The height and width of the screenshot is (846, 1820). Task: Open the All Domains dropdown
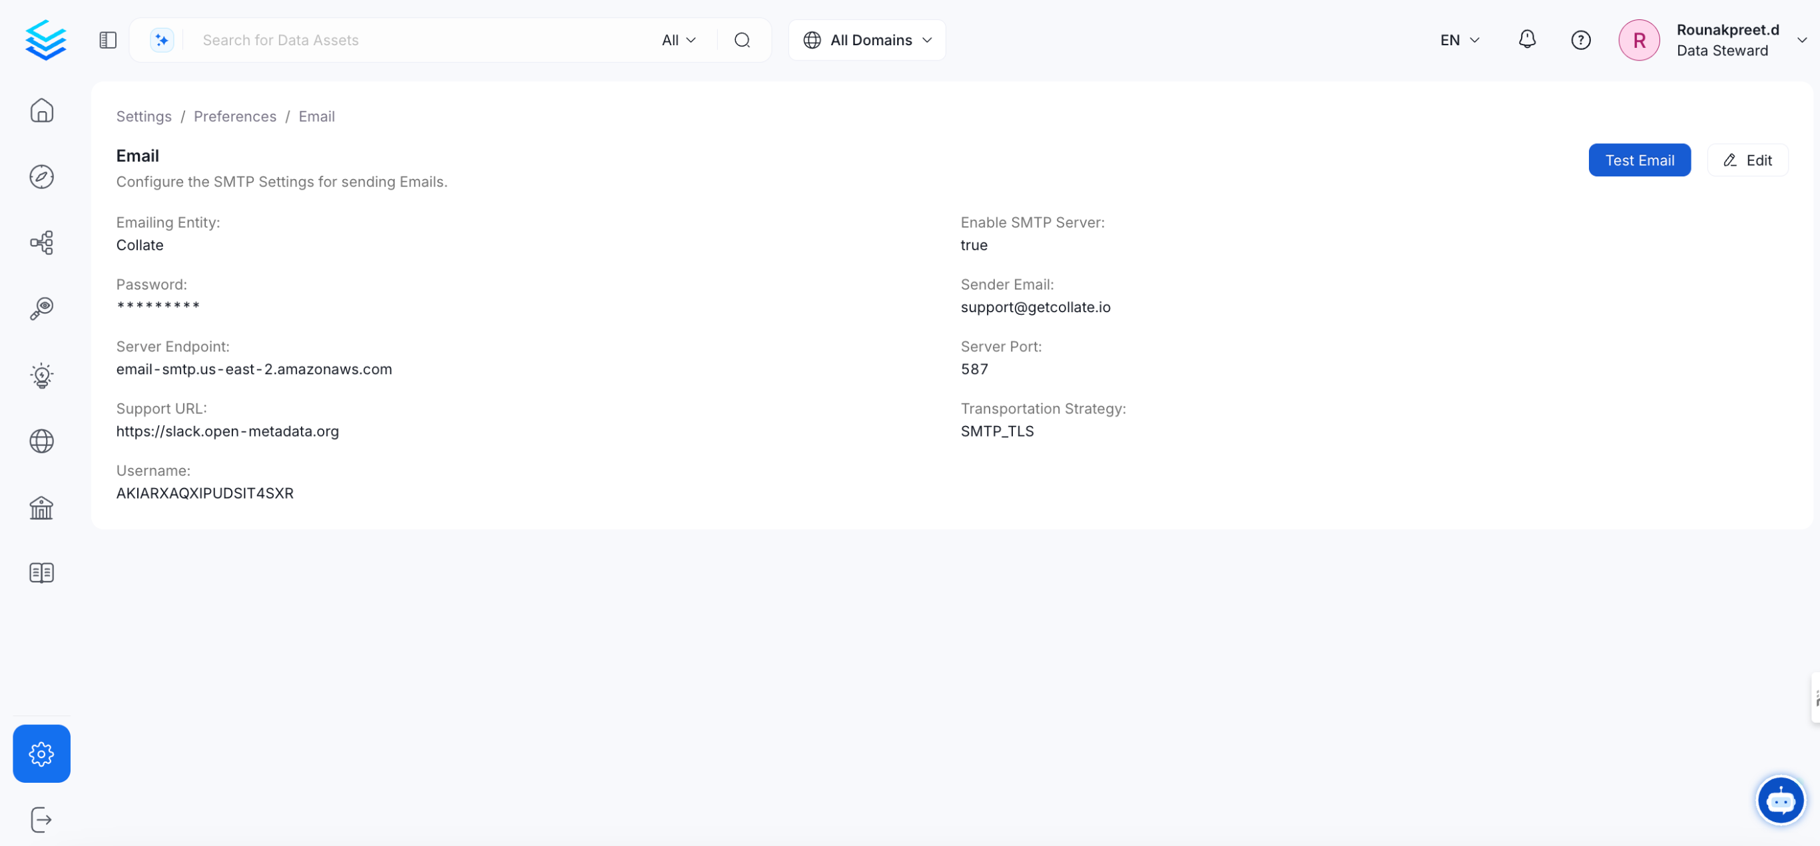[x=867, y=39]
